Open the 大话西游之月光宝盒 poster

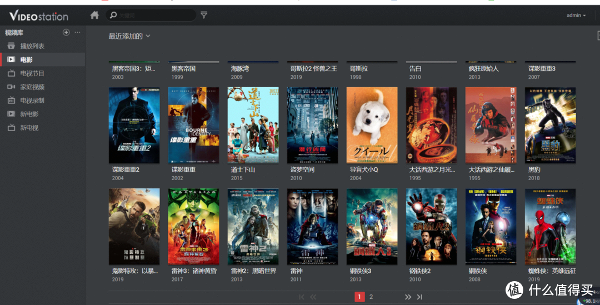[431, 125]
